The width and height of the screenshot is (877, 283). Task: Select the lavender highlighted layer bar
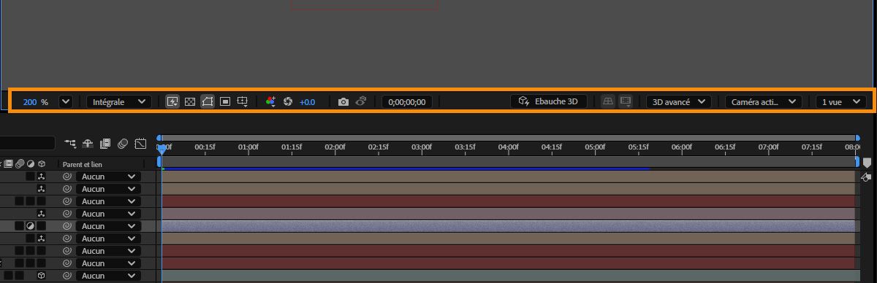[x=508, y=226]
